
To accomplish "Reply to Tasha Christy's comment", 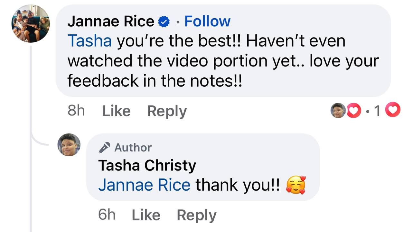I will [x=196, y=215].
